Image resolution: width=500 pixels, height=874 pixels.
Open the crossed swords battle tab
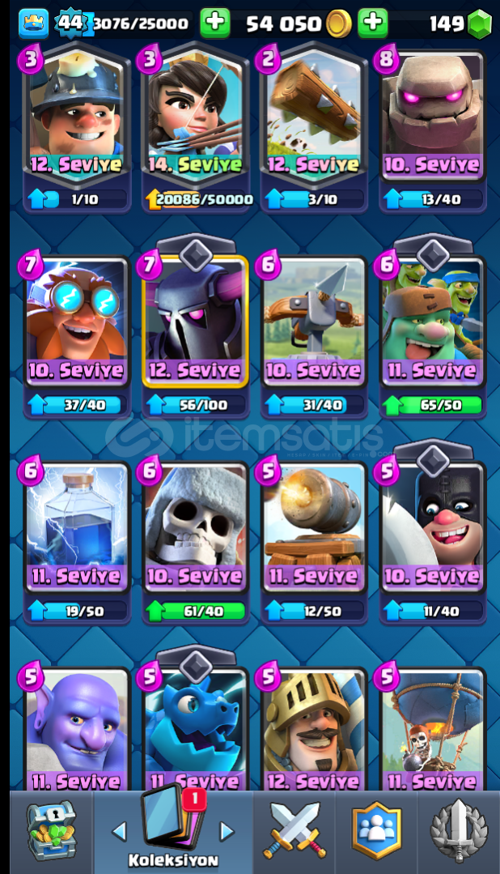click(294, 830)
